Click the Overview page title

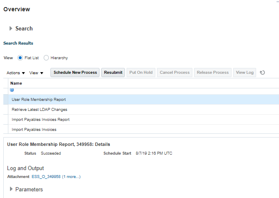coord(17,9)
